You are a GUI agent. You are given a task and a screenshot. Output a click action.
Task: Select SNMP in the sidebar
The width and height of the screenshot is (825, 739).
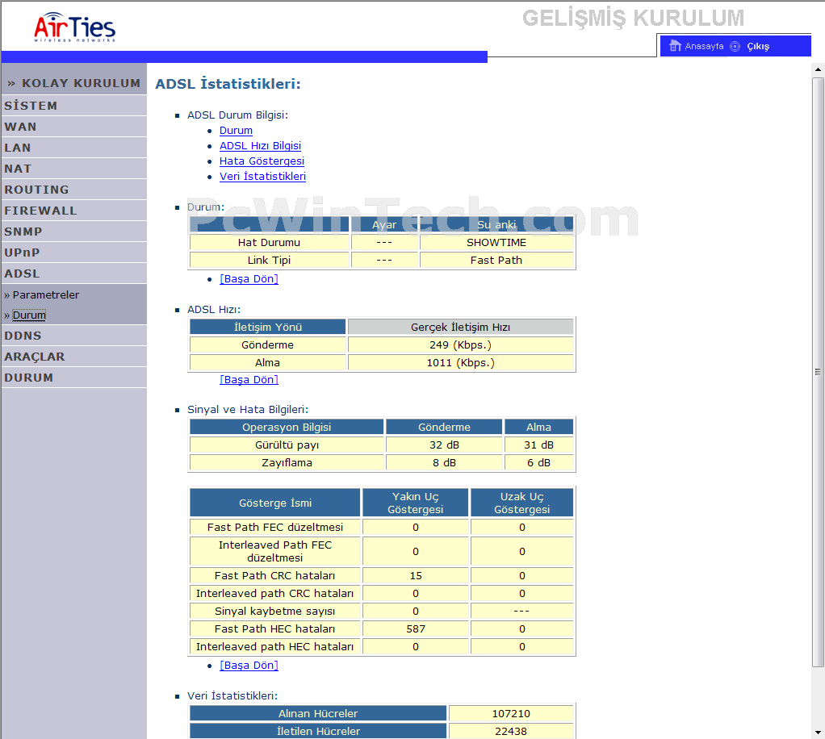coord(74,232)
